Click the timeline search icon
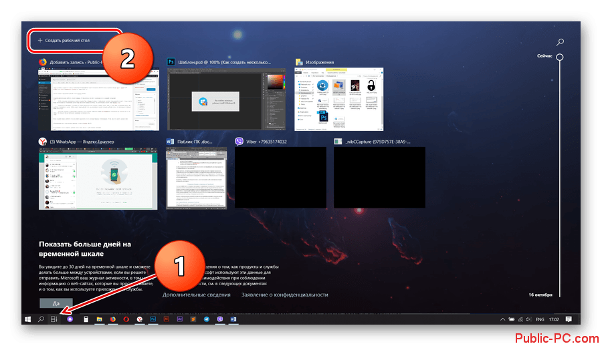 (560, 42)
